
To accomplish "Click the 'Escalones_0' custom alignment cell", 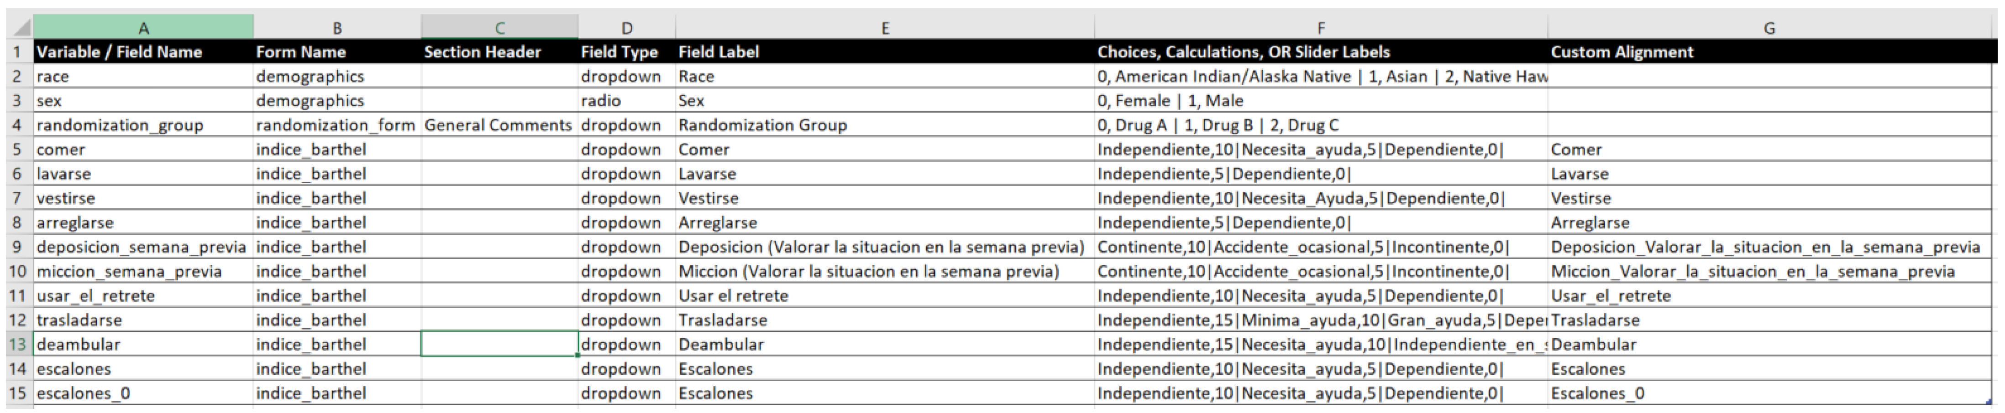I will [1769, 393].
